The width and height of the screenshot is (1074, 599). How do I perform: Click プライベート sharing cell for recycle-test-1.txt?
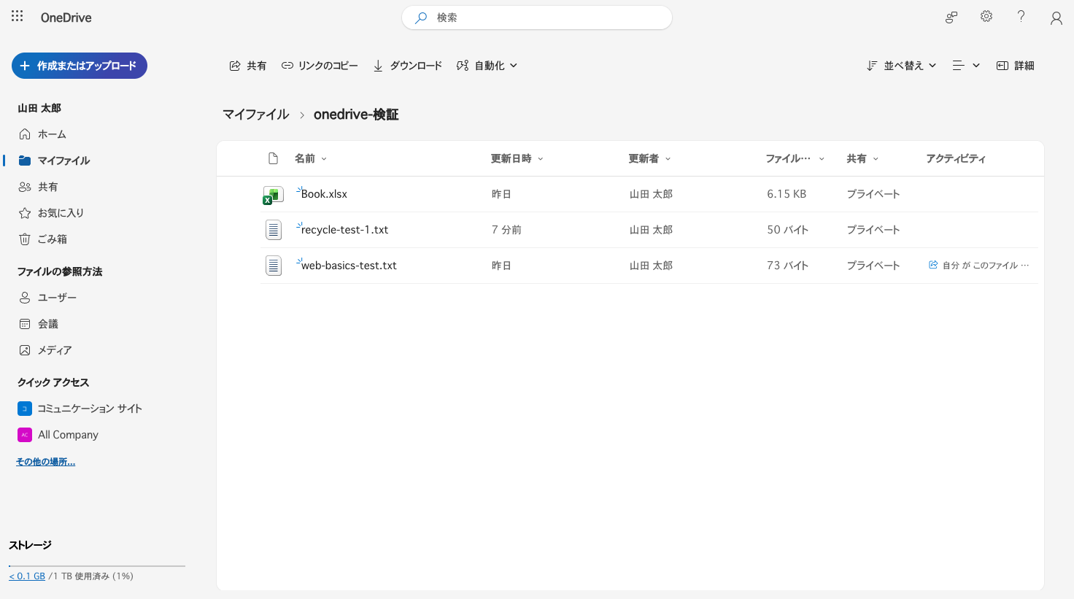tap(873, 230)
